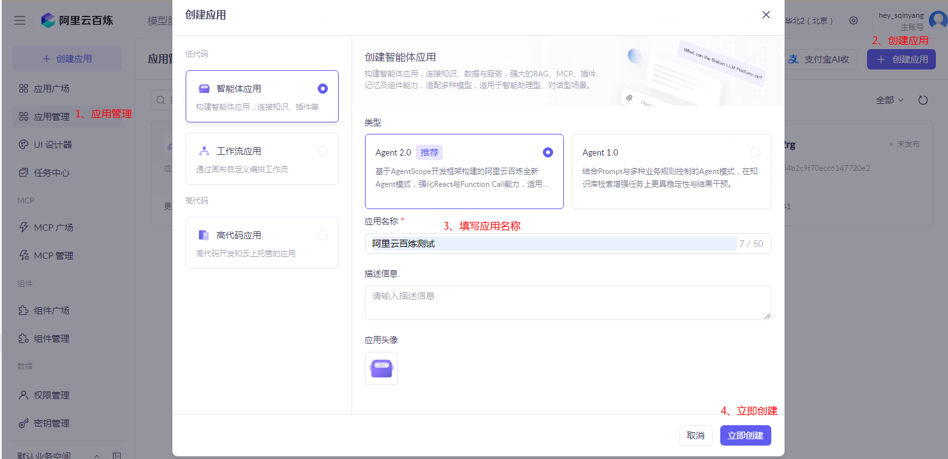948x459 pixels.
Task: Click the user avatar icon
Action: 937,20
